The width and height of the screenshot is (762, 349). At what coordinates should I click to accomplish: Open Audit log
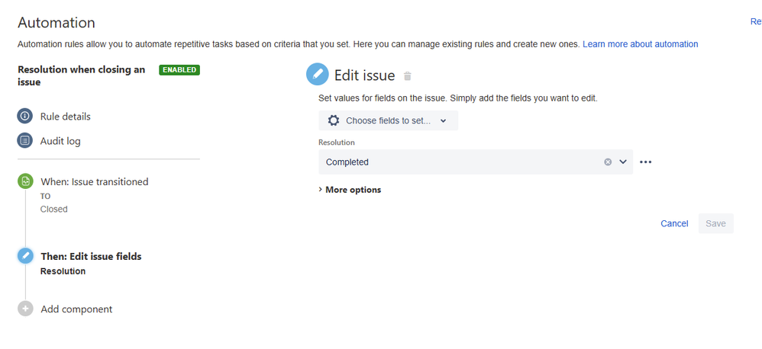point(60,141)
